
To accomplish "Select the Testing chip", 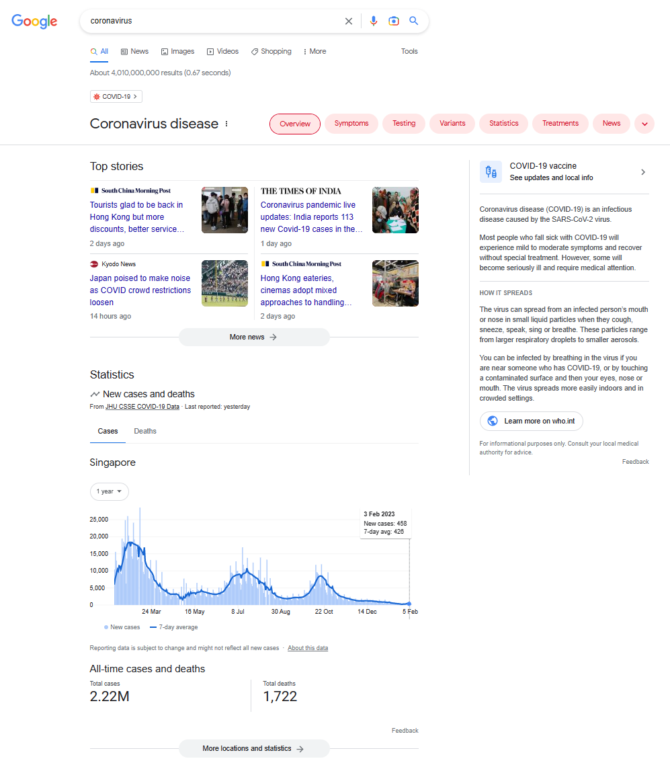I will (404, 124).
